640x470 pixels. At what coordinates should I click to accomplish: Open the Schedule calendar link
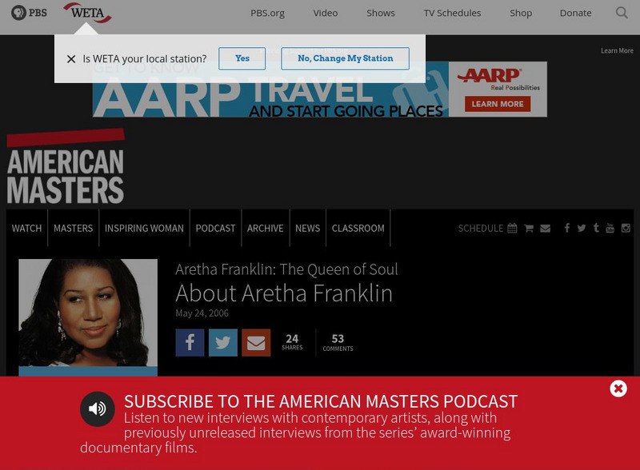[x=487, y=228]
